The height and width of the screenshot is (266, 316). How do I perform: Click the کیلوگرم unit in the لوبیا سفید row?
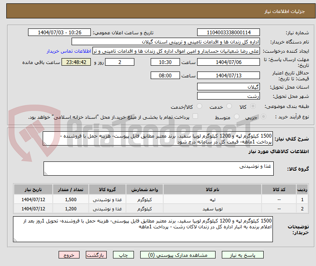(x=144, y=209)
